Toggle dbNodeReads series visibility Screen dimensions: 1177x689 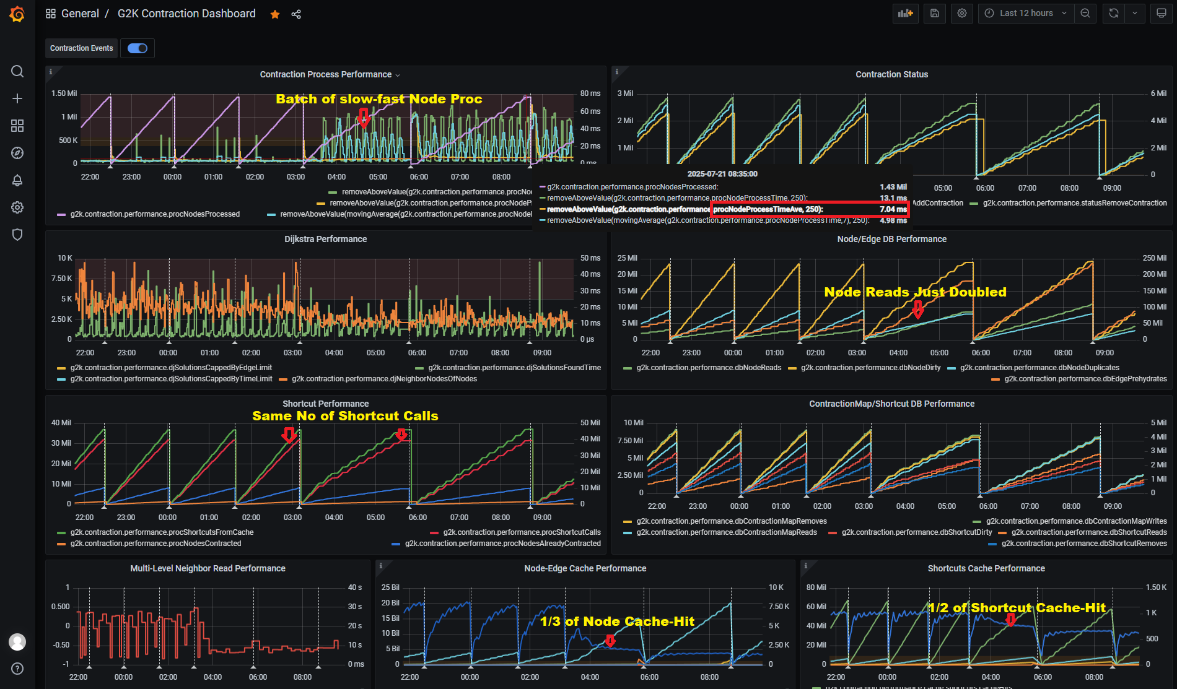click(x=709, y=368)
